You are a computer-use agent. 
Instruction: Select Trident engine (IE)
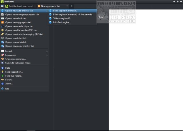pos(73,18)
